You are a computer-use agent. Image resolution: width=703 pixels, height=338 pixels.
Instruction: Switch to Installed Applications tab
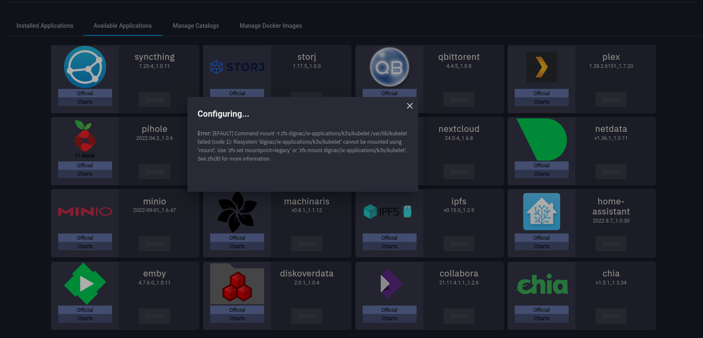(x=45, y=26)
